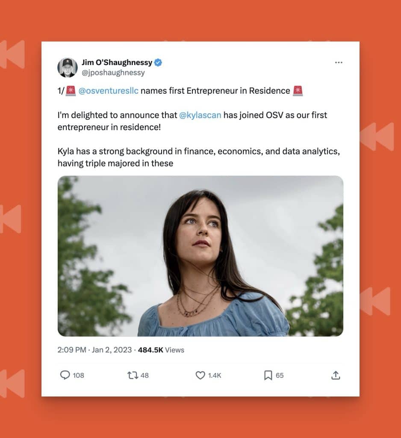The image size is (401, 438).
Task: Bookmark the tweet using bookmark icon
Action: pyautogui.click(x=268, y=375)
